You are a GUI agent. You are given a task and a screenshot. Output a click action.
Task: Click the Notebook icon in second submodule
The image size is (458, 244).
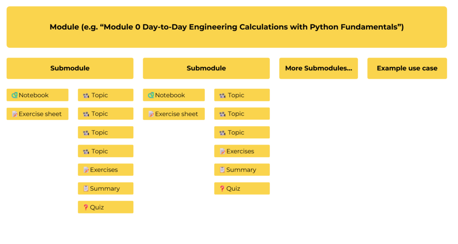[x=151, y=95]
